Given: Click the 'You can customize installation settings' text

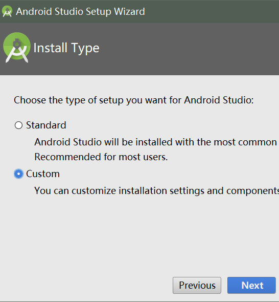Looking at the screenshot, I should pos(157,191).
